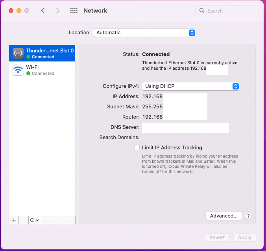Click the gray zoom window button
Screen dimensions: 266x251
click(26, 11)
